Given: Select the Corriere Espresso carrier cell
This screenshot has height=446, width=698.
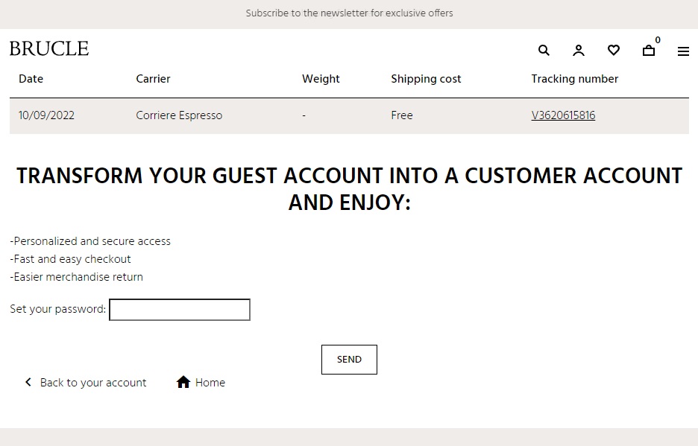Looking at the screenshot, I should tap(179, 115).
